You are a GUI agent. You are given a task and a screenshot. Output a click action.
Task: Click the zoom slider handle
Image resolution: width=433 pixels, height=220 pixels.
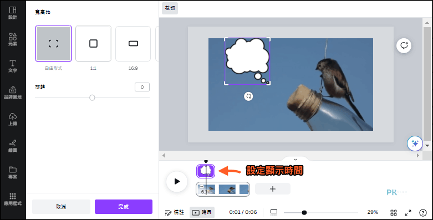point(304,213)
